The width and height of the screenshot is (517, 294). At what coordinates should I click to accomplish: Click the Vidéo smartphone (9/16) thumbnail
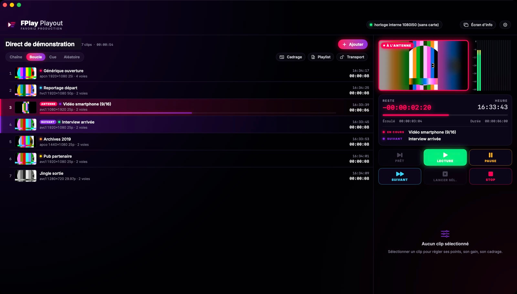[x=26, y=107]
